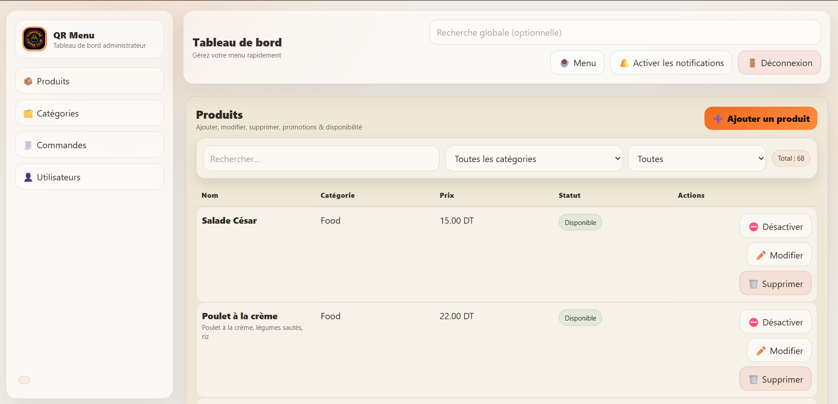Click trash icon for Poulet à la crème

pyautogui.click(x=753, y=379)
